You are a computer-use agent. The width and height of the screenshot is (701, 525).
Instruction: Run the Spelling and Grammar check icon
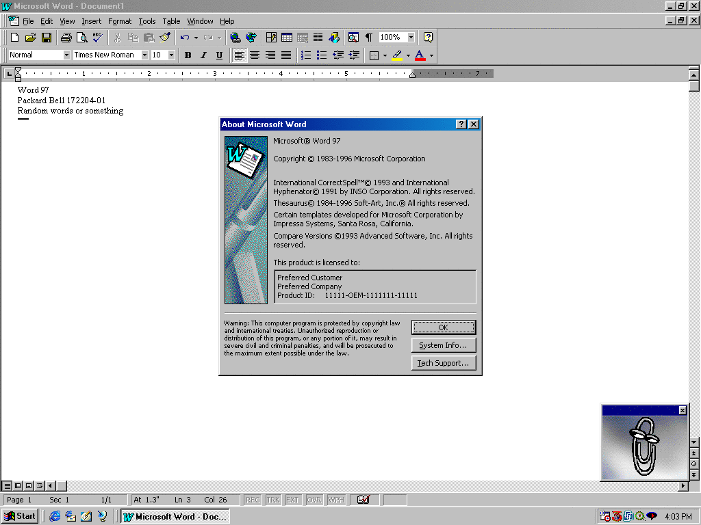pyautogui.click(x=97, y=38)
